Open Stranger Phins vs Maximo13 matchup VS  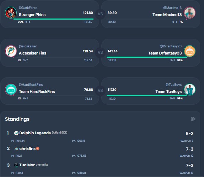click(100, 14)
